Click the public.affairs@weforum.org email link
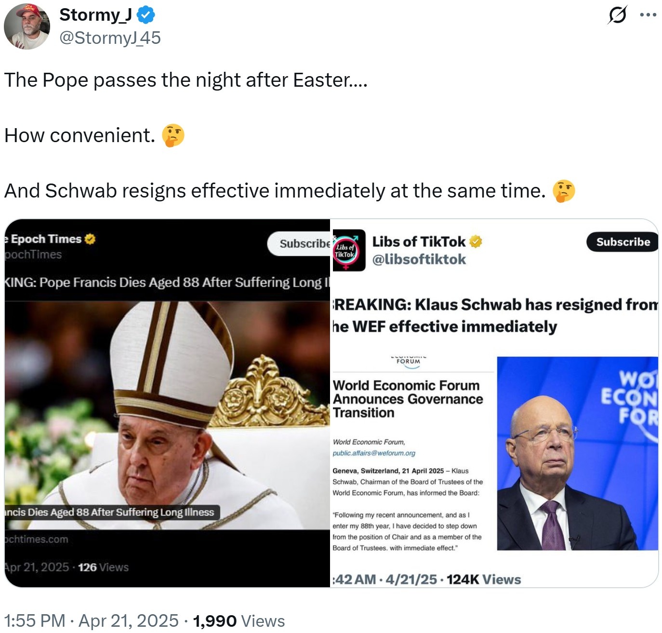The image size is (662, 633). tap(374, 453)
